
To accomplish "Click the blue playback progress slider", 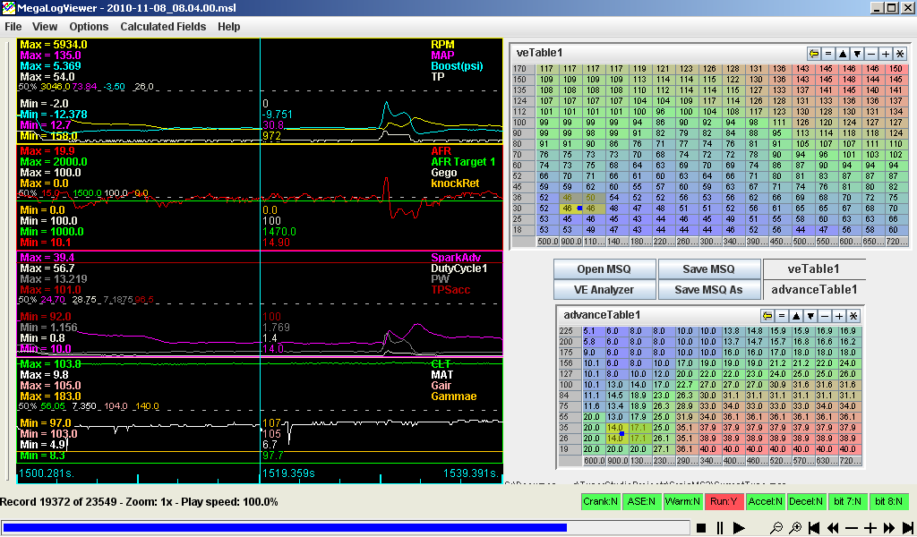I will pos(285,528).
